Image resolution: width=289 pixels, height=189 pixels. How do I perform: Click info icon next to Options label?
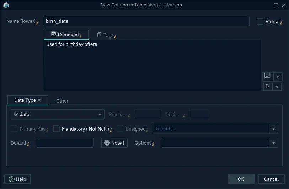(153, 144)
